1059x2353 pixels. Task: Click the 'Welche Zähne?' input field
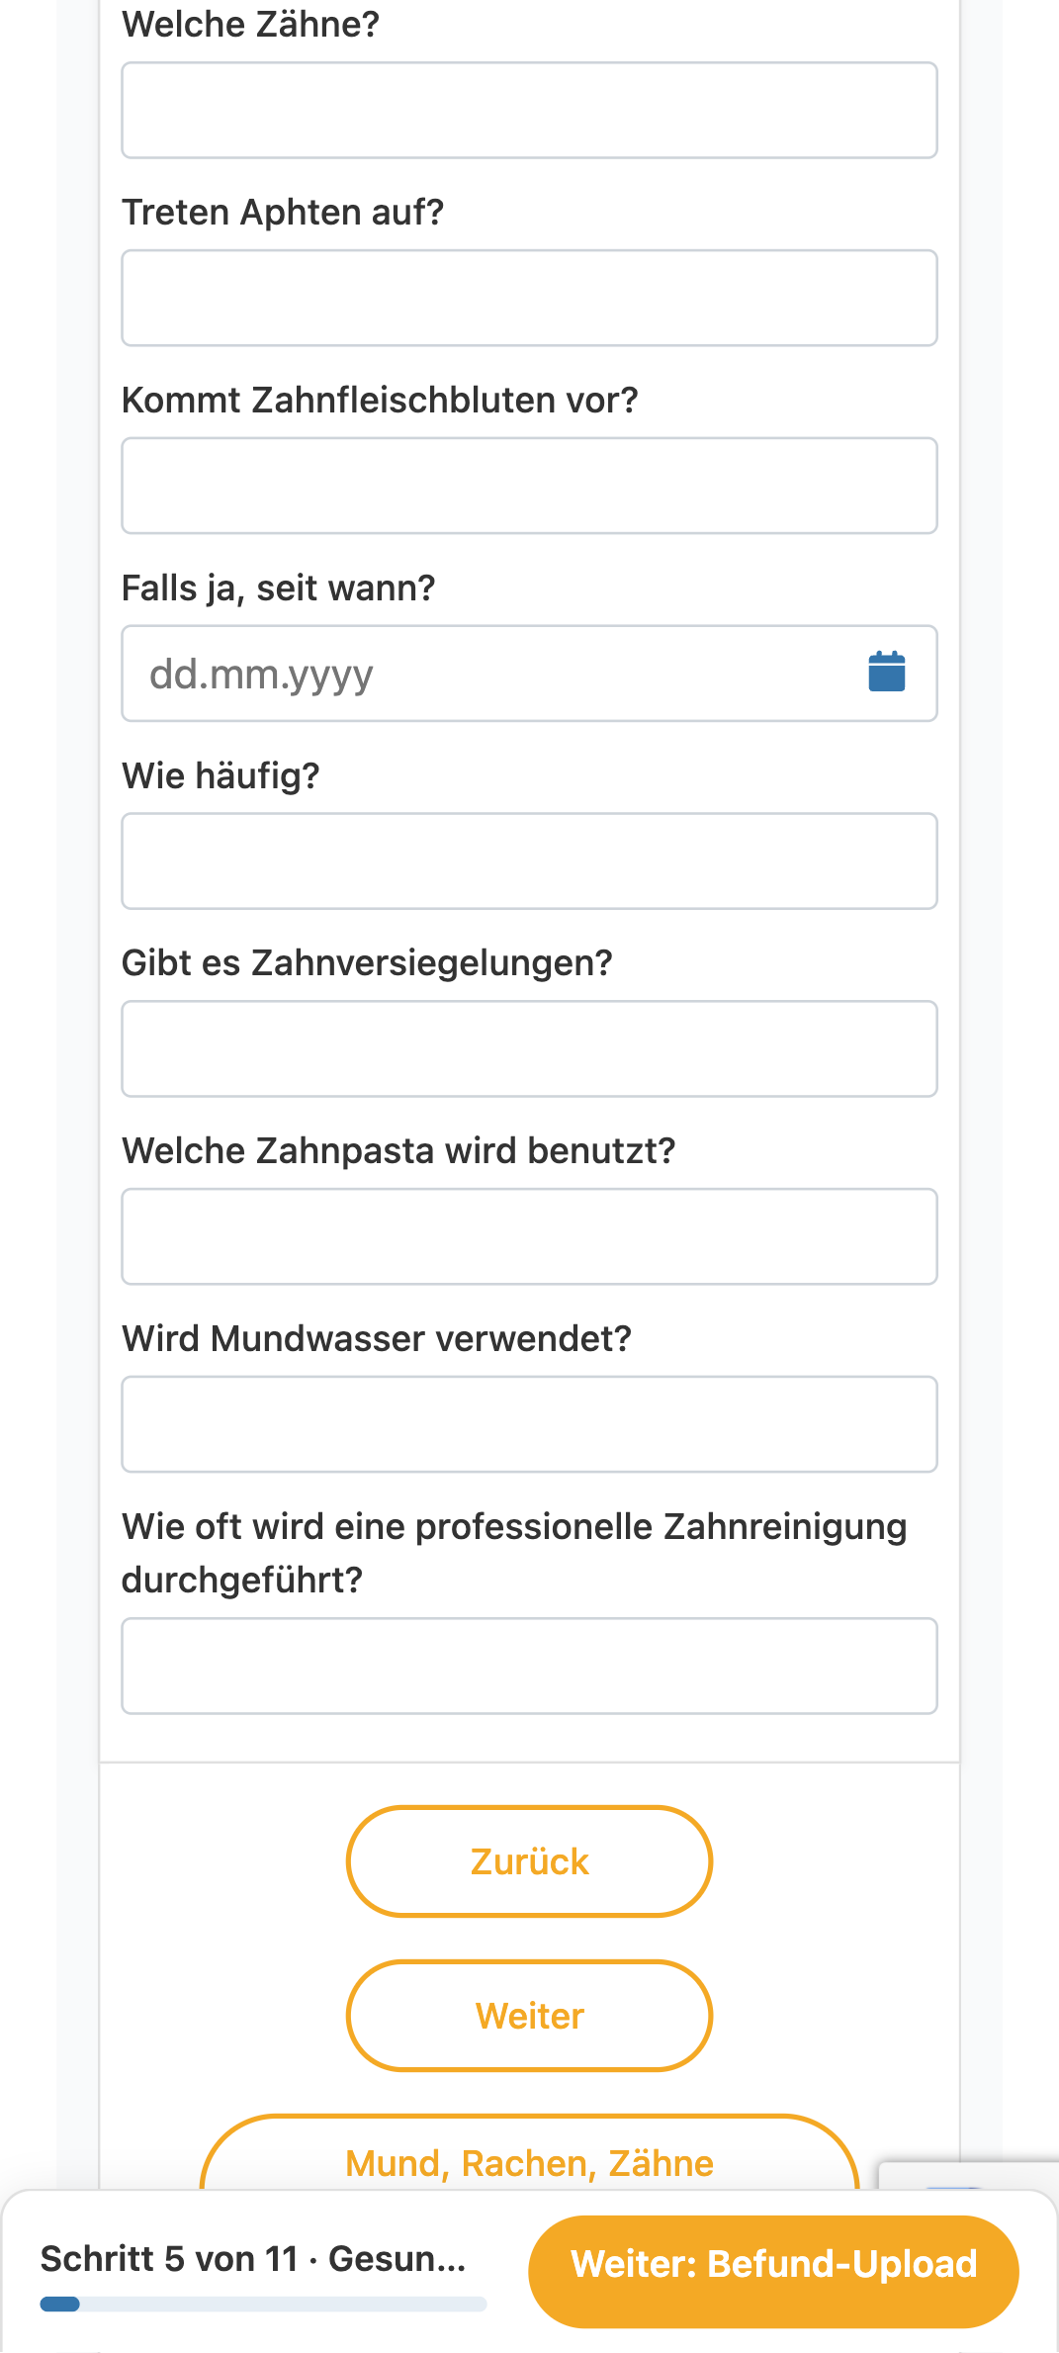(529, 110)
